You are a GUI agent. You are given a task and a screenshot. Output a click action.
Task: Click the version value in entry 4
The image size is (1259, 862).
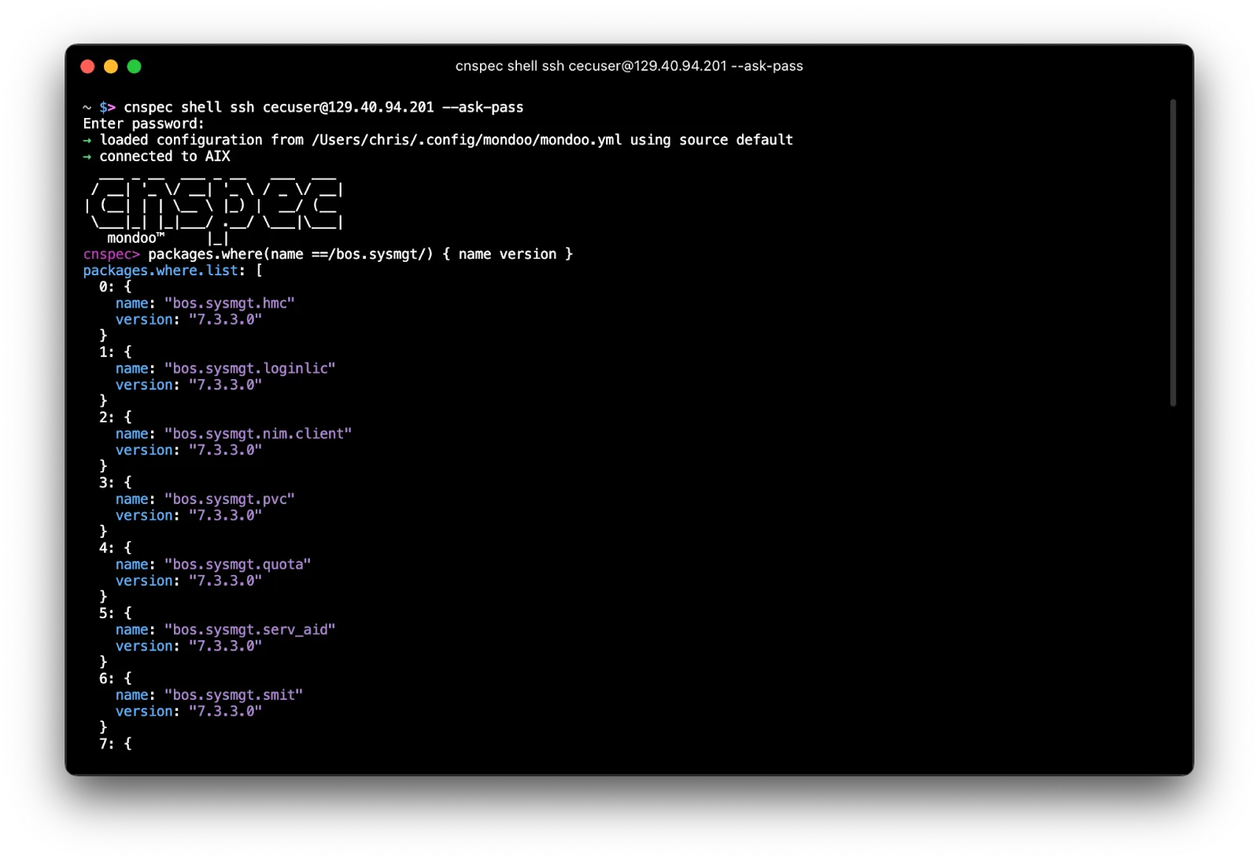pos(225,581)
